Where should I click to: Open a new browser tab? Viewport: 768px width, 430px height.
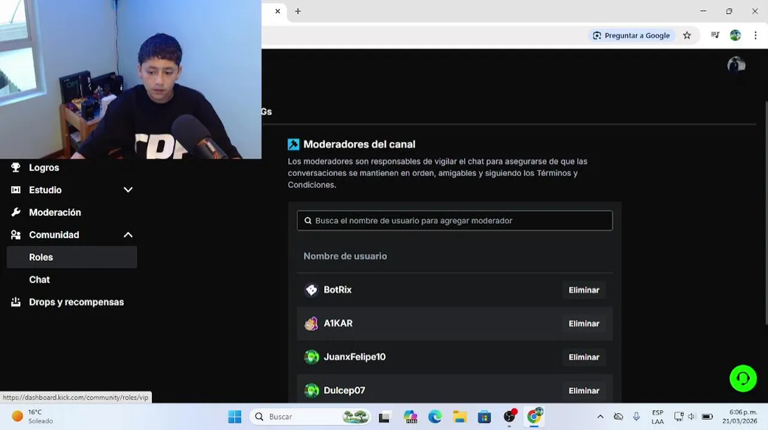pyautogui.click(x=298, y=11)
